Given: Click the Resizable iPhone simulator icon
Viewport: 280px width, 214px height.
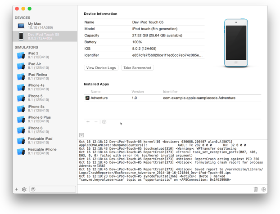Looking at the screenshot, I should pyautogui.click(x=21, y=152).
